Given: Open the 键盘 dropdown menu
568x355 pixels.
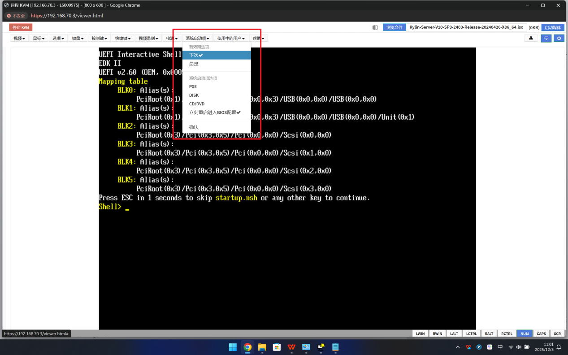Looking at the screenshot, I should 78,39.
